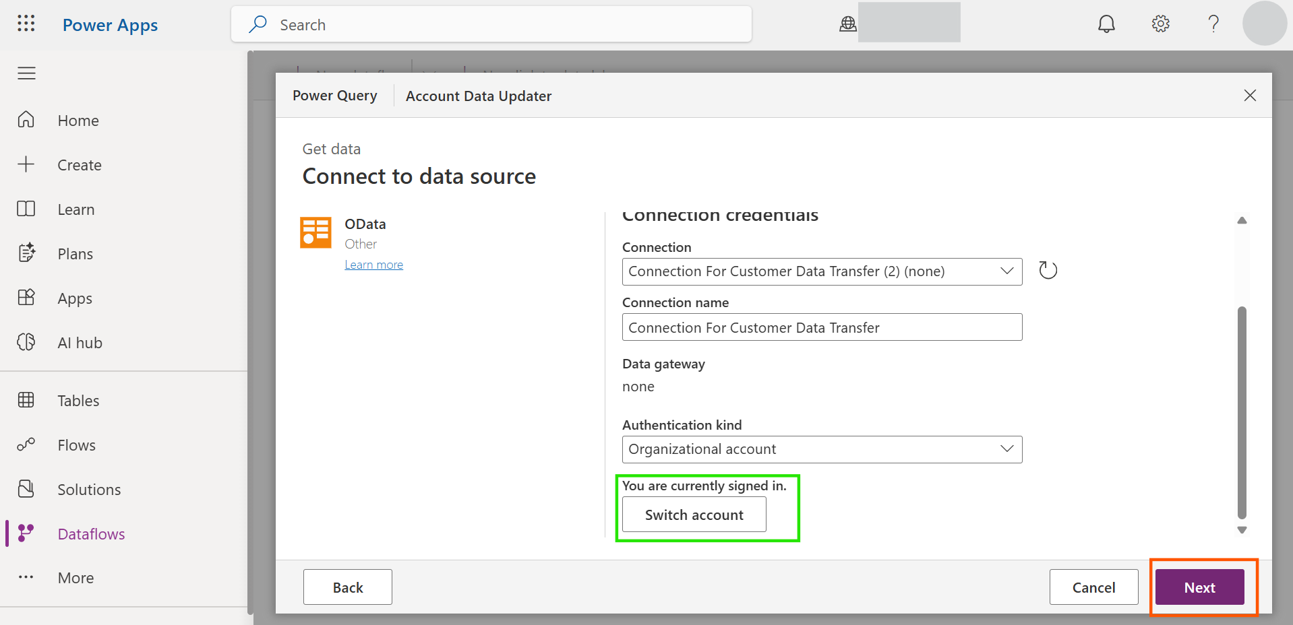Expand More in the sidebar
The width and height of the screenshot is (1293, 625).
[75, 578]
